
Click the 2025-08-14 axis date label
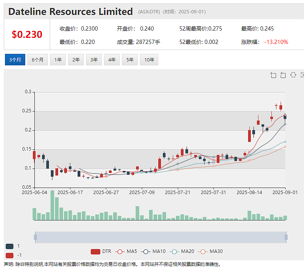249,193
